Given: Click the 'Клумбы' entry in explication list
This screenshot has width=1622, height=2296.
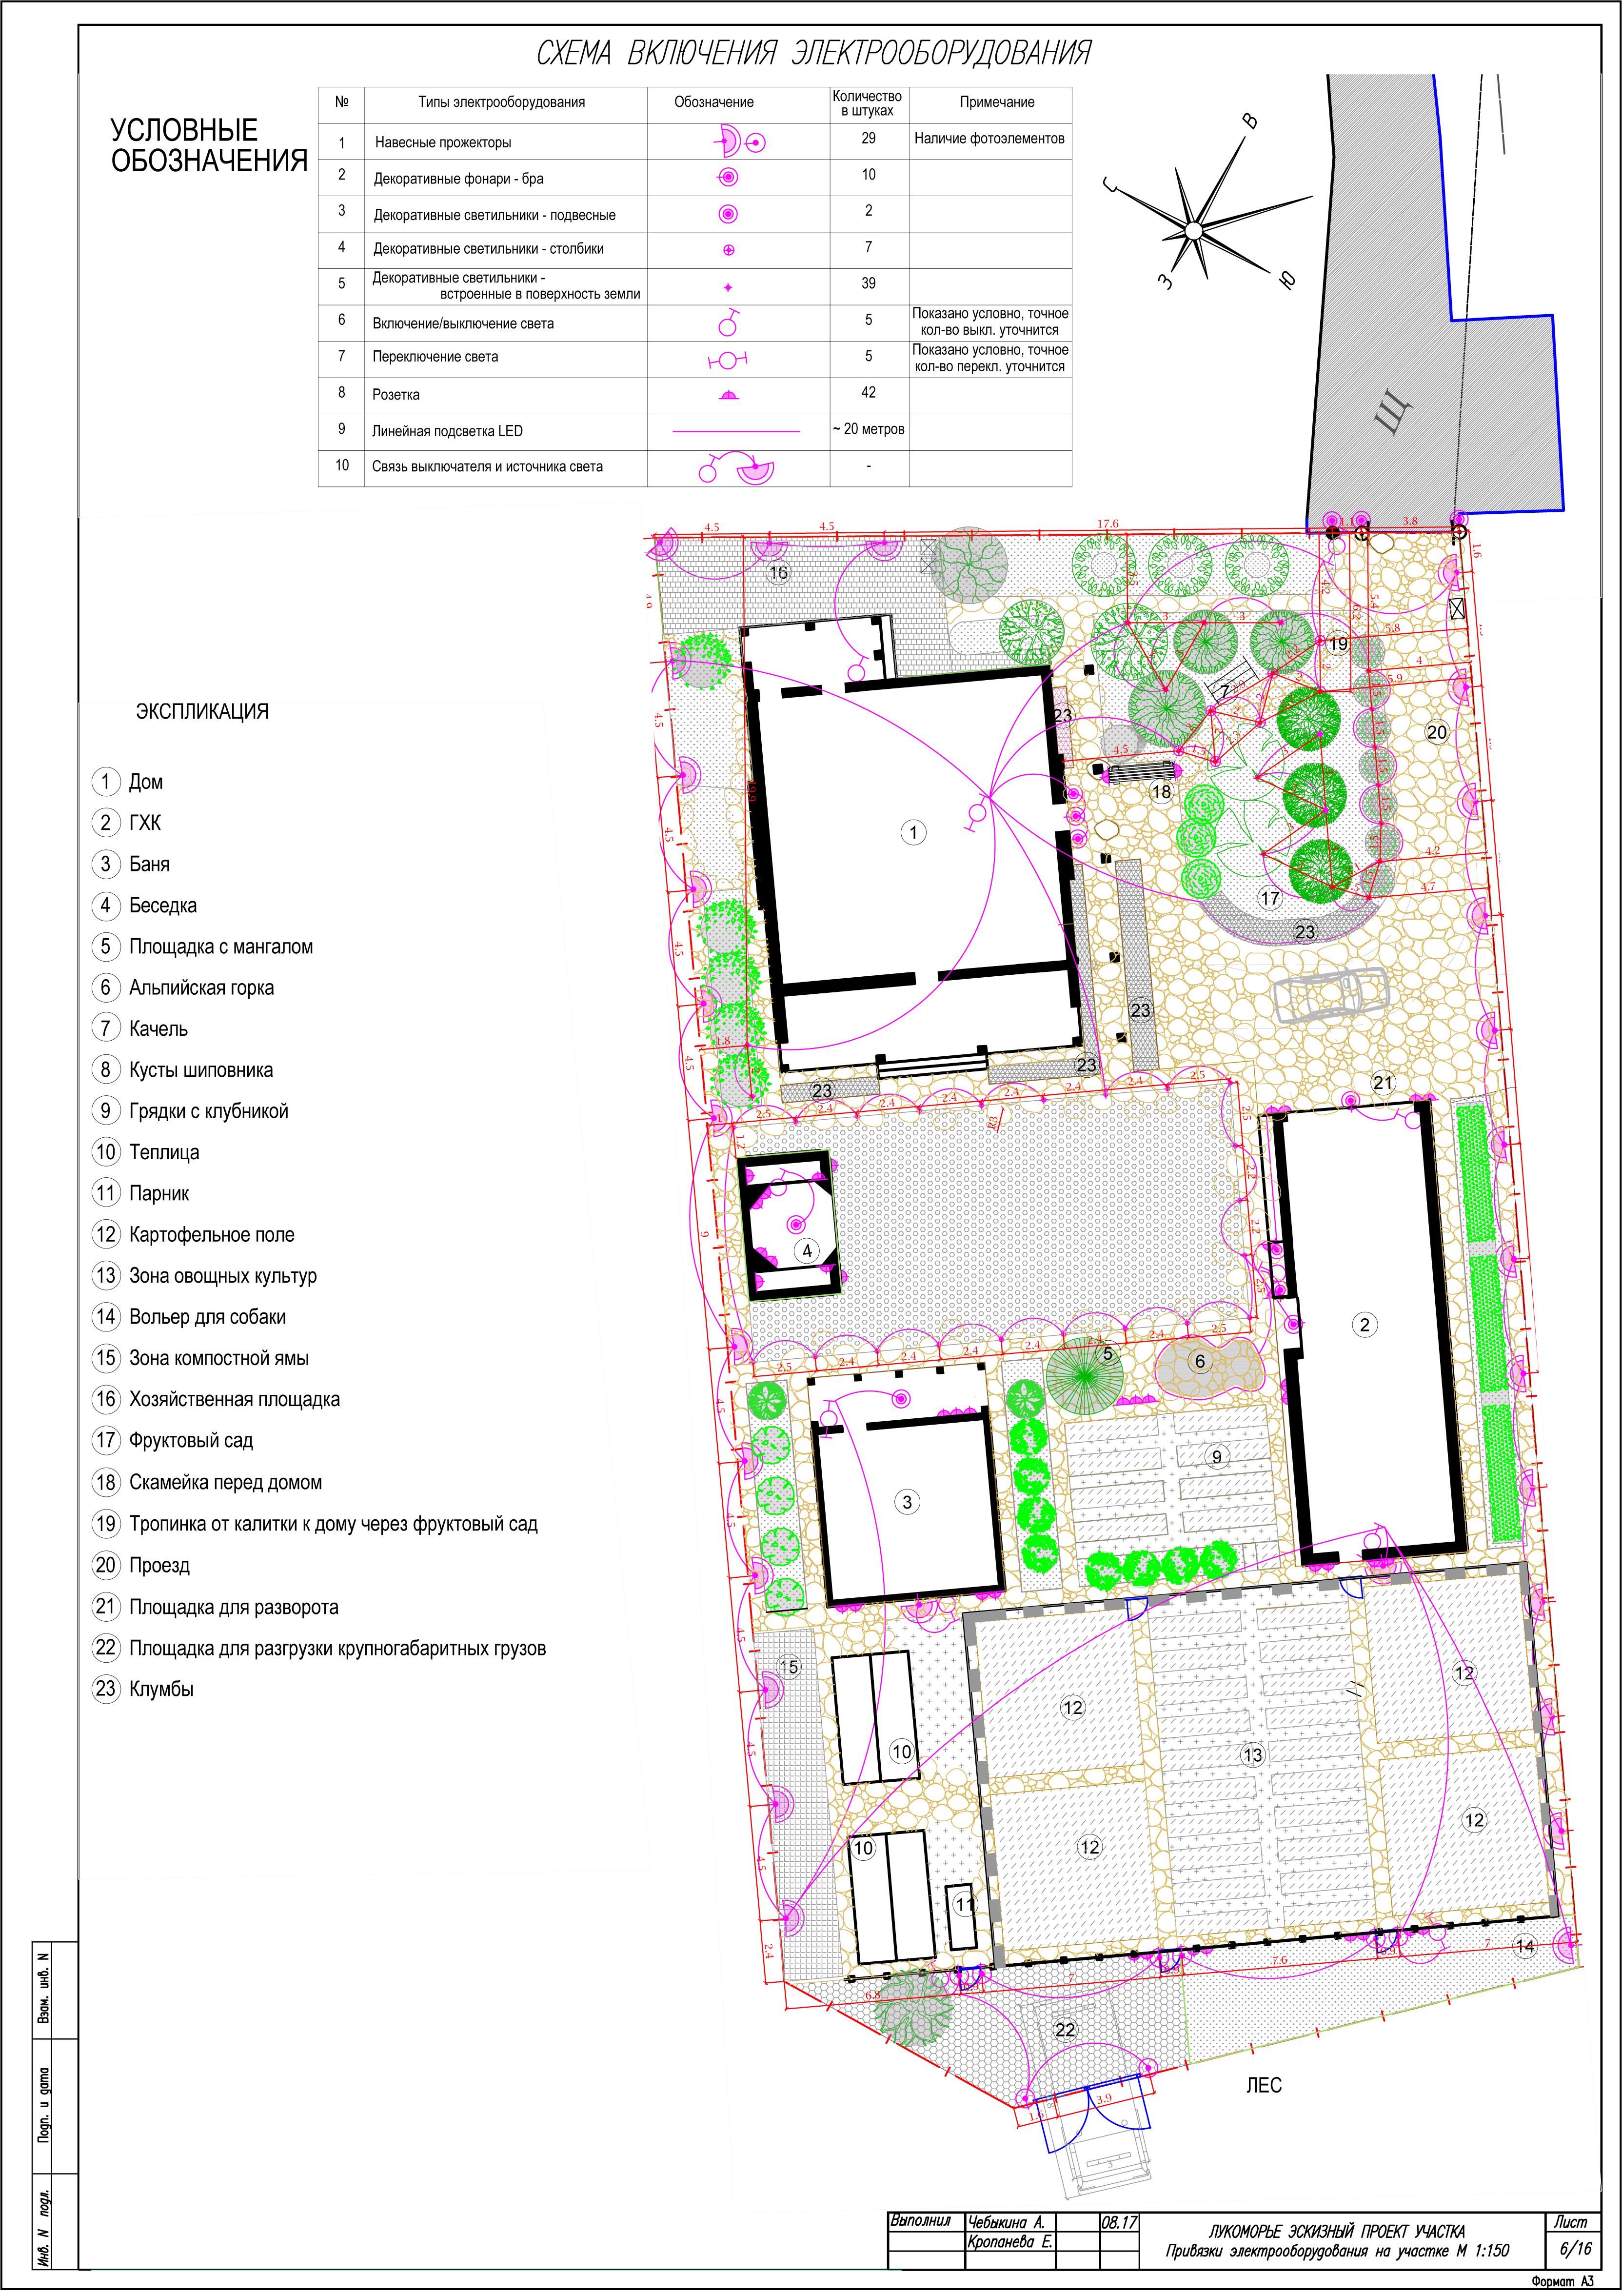Looking at the screenshot, I should (x=161, y=1689).
